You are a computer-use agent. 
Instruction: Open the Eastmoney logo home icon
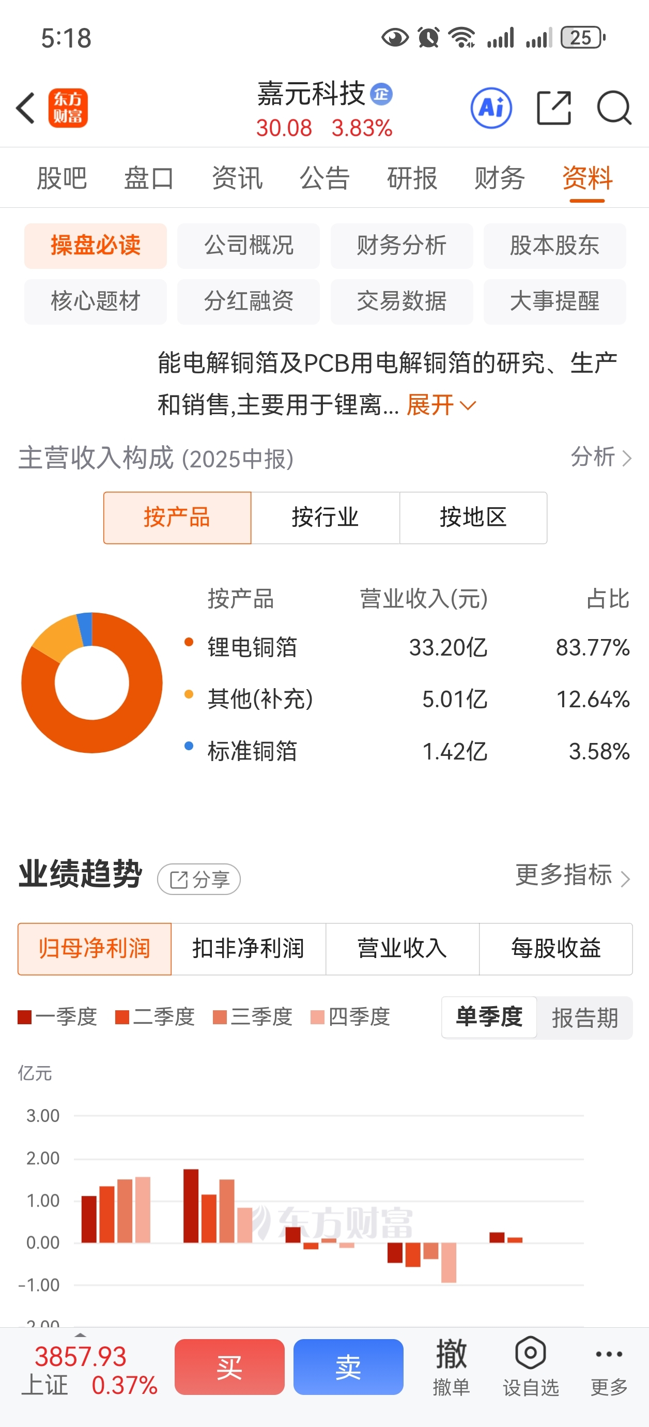tap(68, 108)
